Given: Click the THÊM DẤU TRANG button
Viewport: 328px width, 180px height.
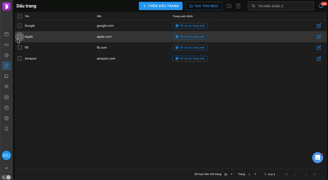Looking at the screenshot, I should pyautogui.click(x=161, y=6).
